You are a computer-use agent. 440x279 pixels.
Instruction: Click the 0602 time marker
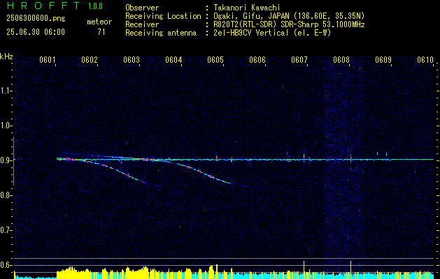(90, 59)
